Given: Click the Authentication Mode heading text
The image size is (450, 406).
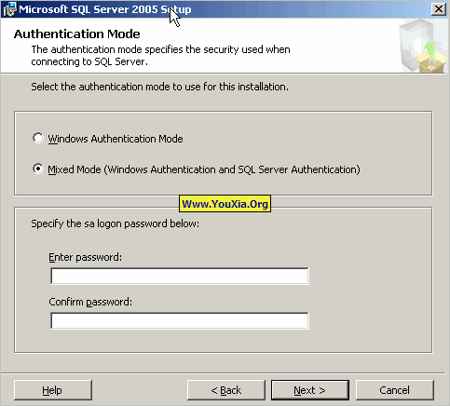Looking at the screenshot, I should pos(77,34).
